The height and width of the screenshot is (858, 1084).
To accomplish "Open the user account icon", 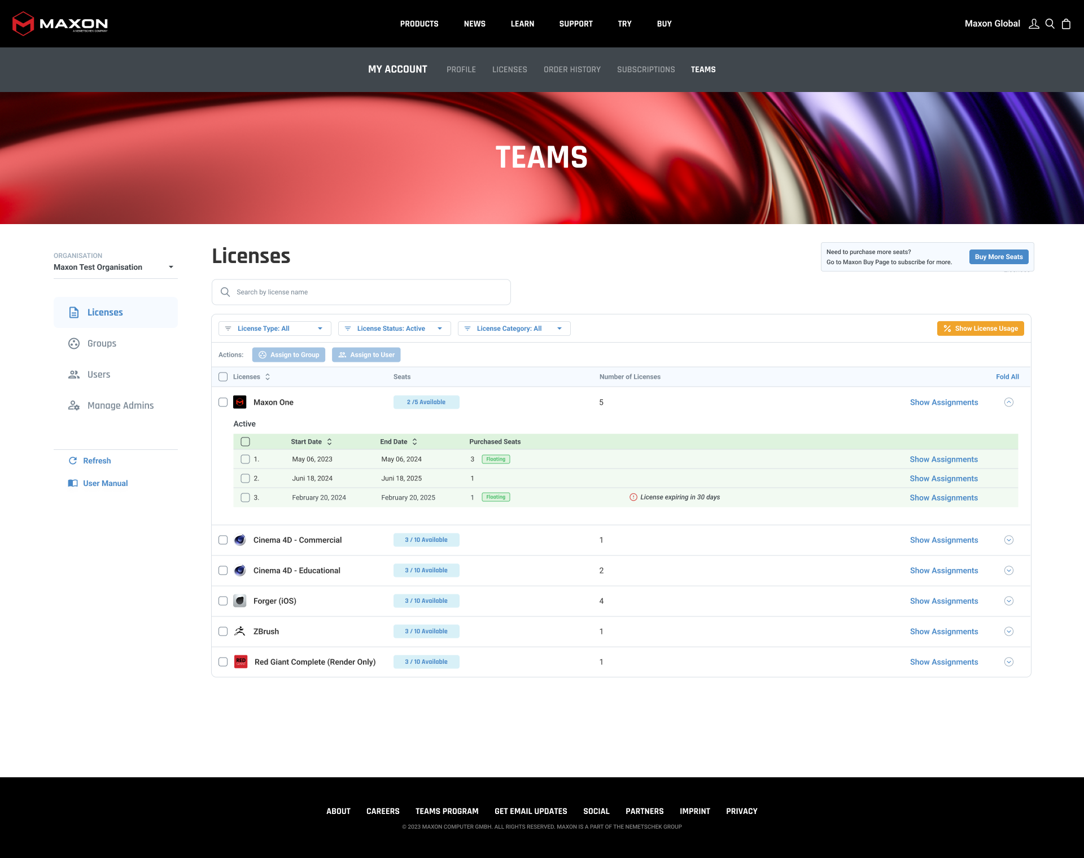I will pyautogui.click(x=1034, y=24).
